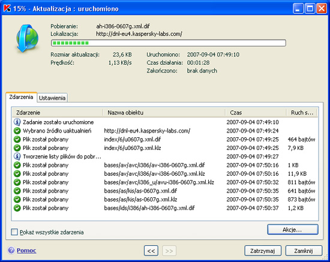
Task: Click the globe update icon with blue arrow
Action: coord(28,38)
